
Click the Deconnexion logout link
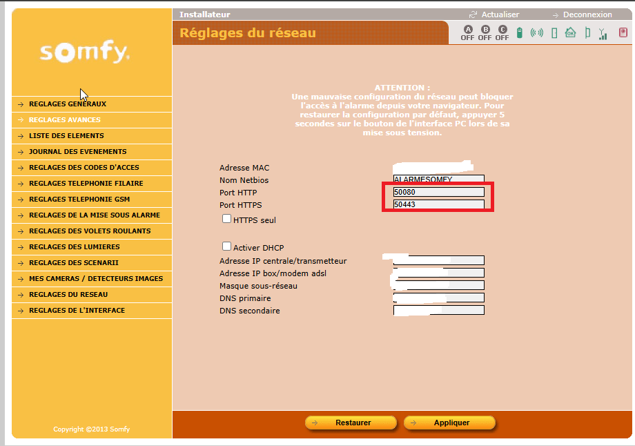point(587,14)
